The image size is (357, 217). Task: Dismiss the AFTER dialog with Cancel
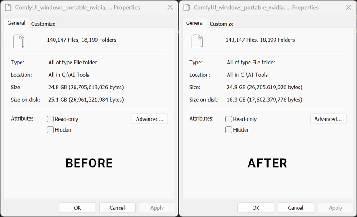[295, 208]
